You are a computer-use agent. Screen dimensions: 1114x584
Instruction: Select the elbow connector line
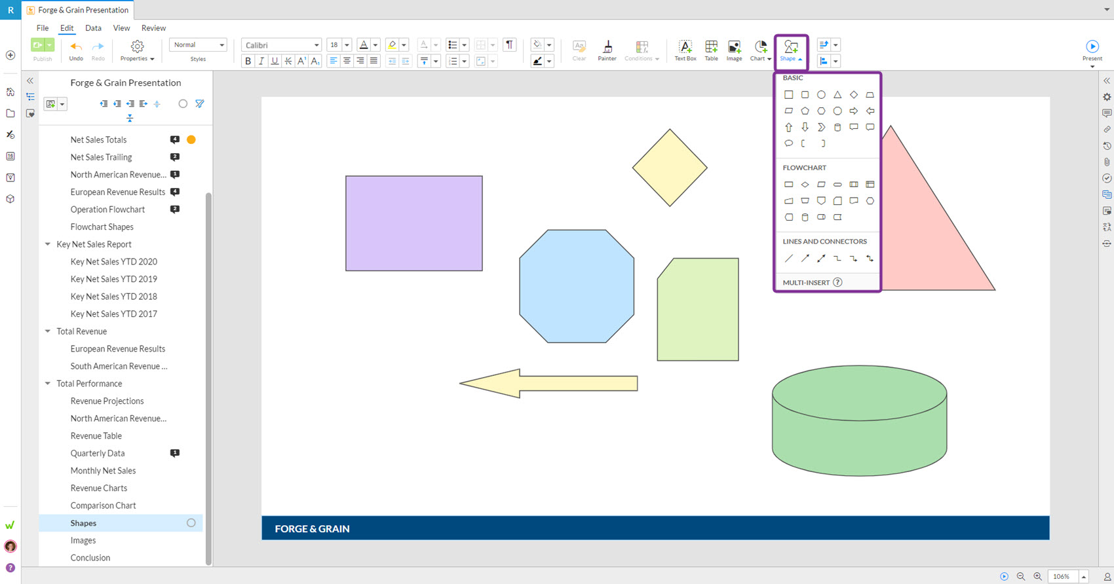pyautogui.click(x=837, y=259)
